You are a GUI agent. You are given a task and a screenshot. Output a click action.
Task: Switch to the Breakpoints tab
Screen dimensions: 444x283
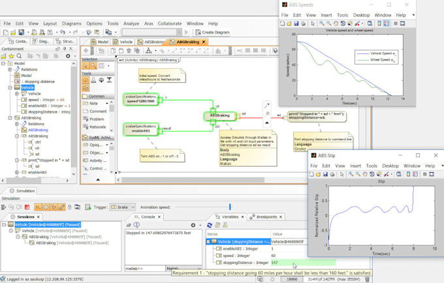(x=266, y=217)
